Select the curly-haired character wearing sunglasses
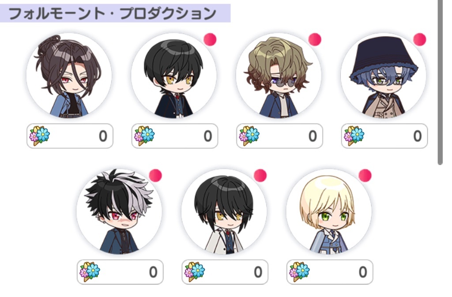 [279, 75]
